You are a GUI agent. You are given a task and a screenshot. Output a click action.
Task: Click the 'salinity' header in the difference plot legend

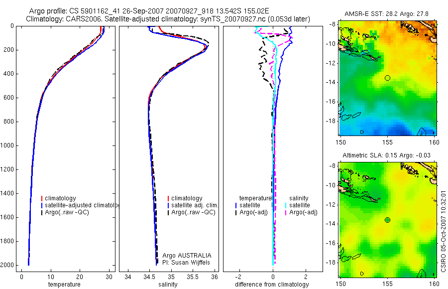pos(299,198)
